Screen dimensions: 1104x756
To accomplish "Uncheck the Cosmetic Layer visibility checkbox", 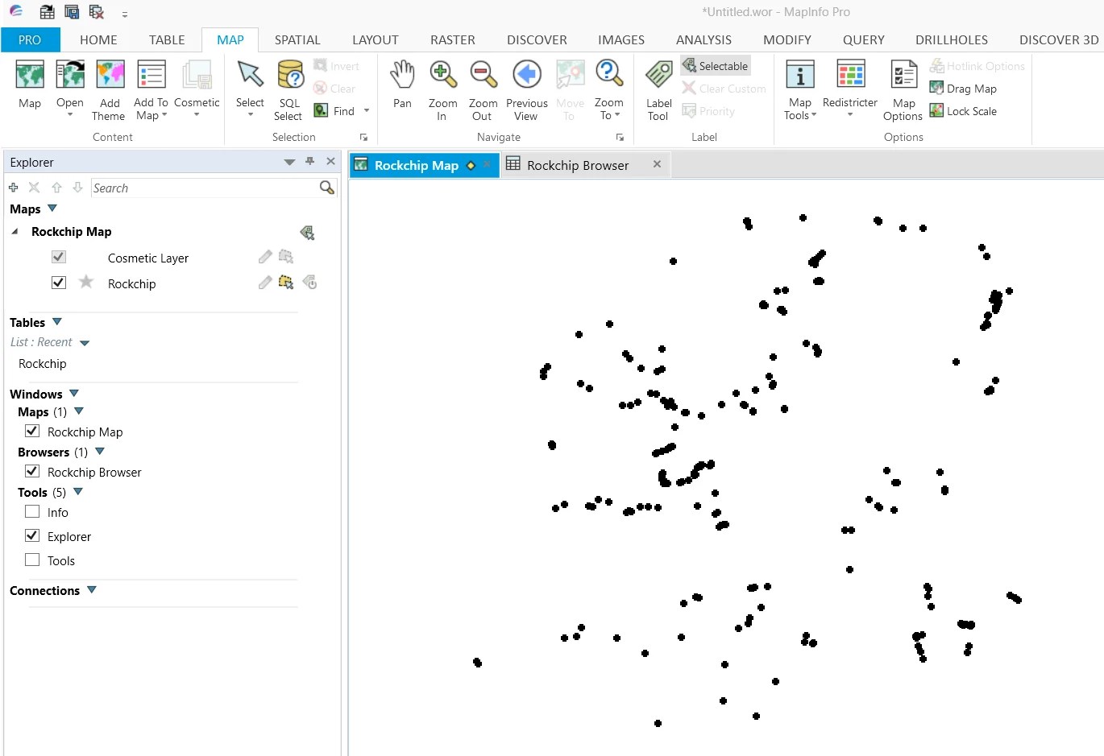I will coord(58,256).
